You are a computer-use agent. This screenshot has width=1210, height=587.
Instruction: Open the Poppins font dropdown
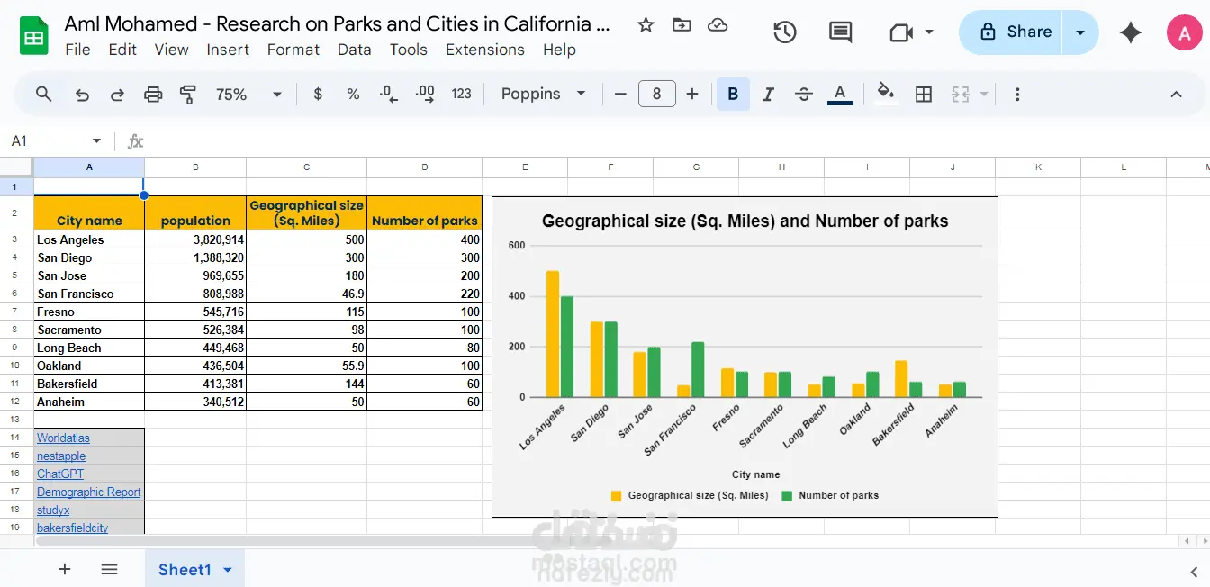coord(543,95)
